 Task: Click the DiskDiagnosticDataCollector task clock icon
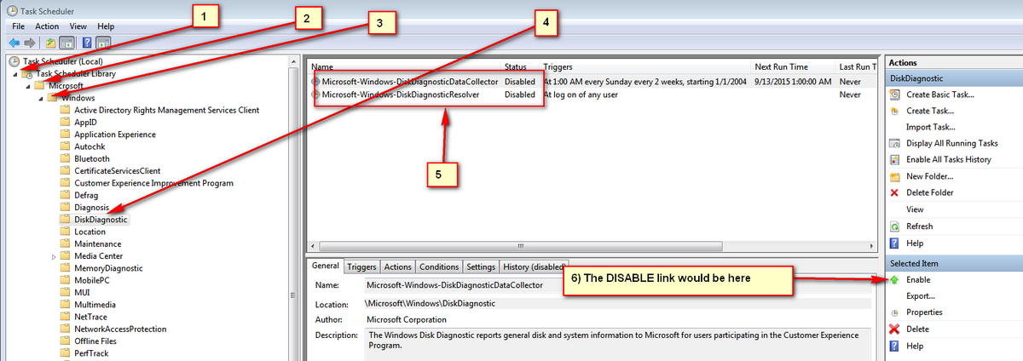[x=316, y=82]
